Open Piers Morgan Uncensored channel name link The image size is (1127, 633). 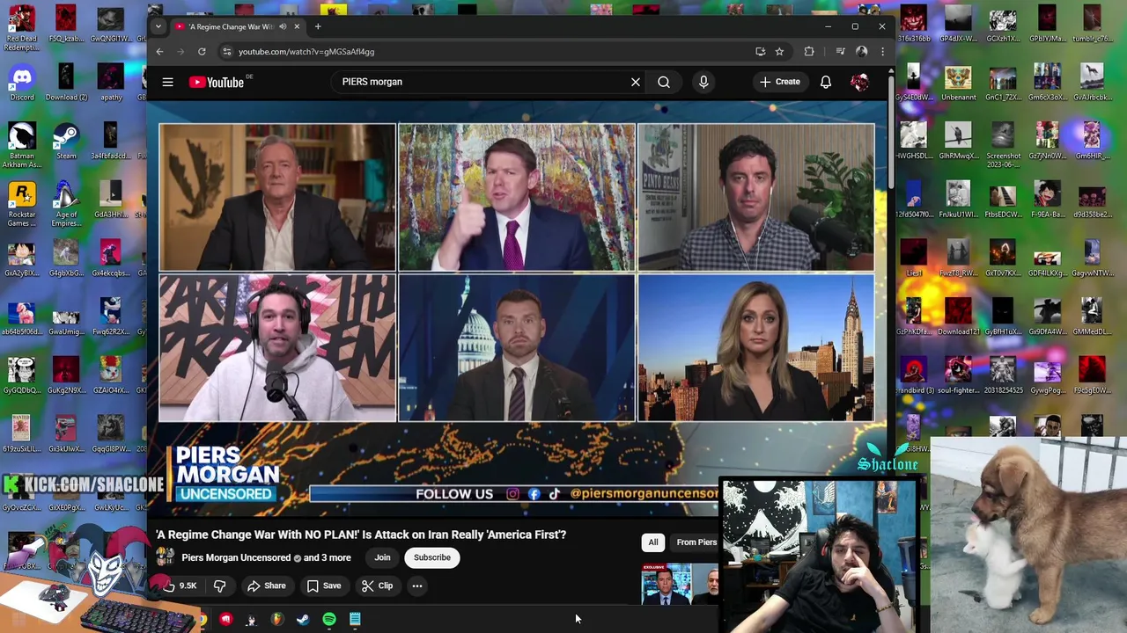coord(236,557)
